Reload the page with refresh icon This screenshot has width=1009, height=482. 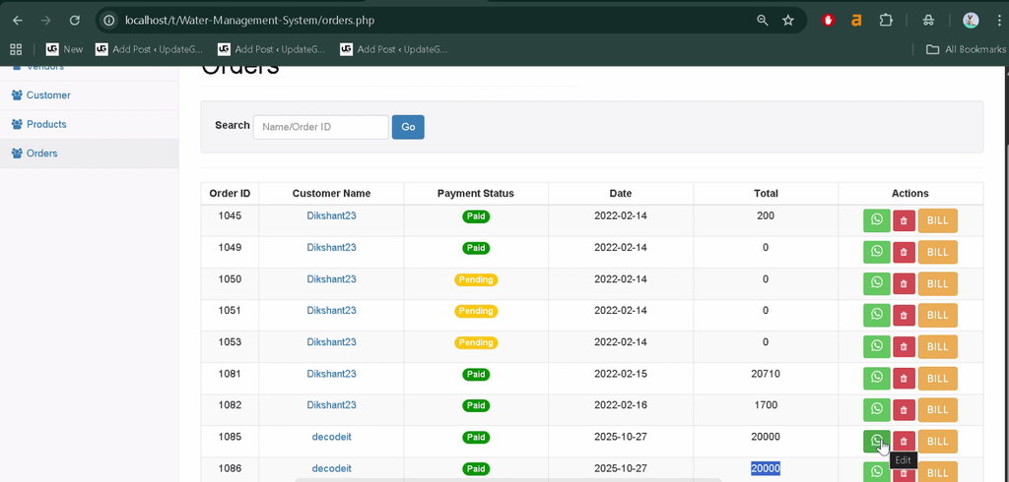(x=75, y=21)
